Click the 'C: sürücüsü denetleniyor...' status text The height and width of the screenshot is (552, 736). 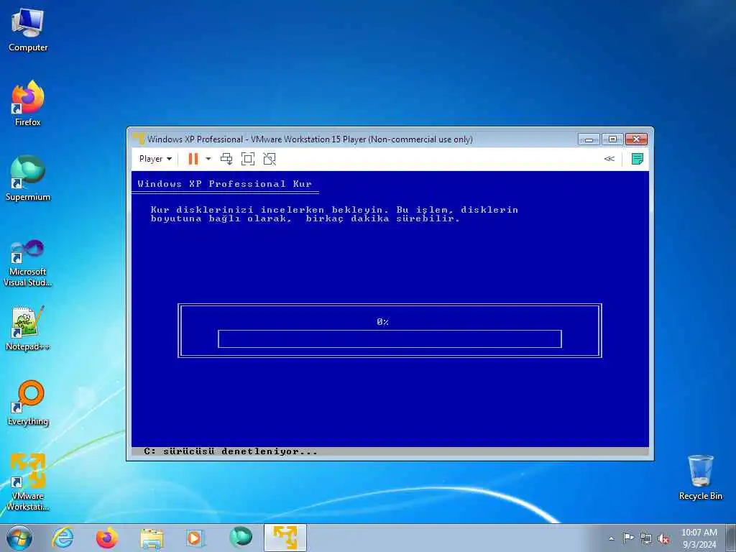point(231,451)
